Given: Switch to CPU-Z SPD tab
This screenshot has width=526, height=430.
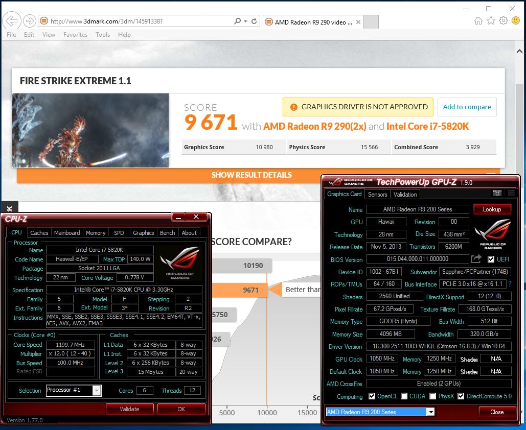Looking at the screenshot, I should [x=119, y=232].
